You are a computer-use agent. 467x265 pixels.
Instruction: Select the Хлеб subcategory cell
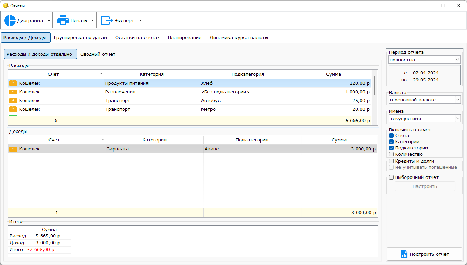coord(248,83)
